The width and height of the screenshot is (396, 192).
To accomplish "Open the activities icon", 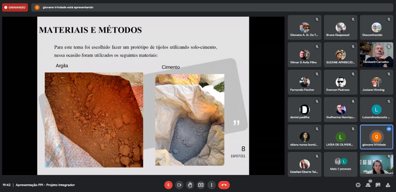I will click(388, 185).
